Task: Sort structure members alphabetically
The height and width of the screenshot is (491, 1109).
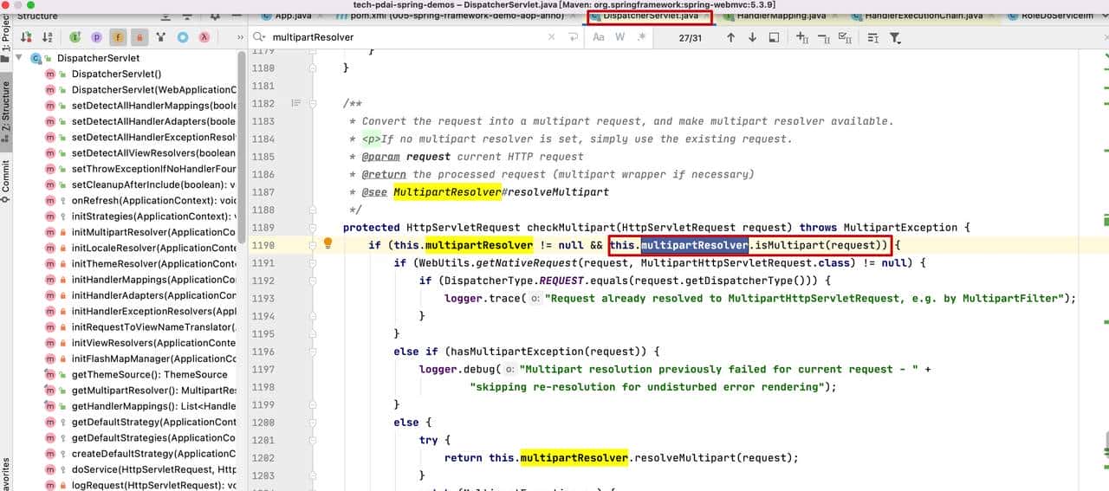Action: (x=47, y=37)
